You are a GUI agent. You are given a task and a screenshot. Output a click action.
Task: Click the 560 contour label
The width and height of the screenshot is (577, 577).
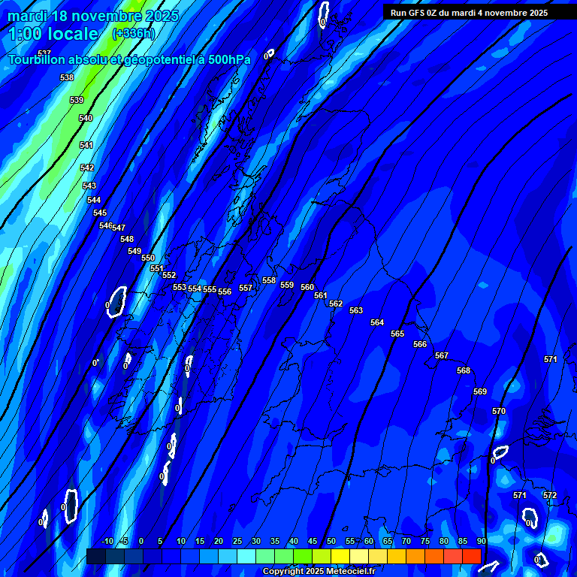tap(307, 287)
